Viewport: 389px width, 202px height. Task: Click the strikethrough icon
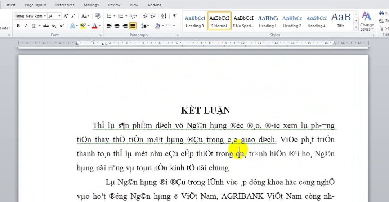click(x=46, y=26)
